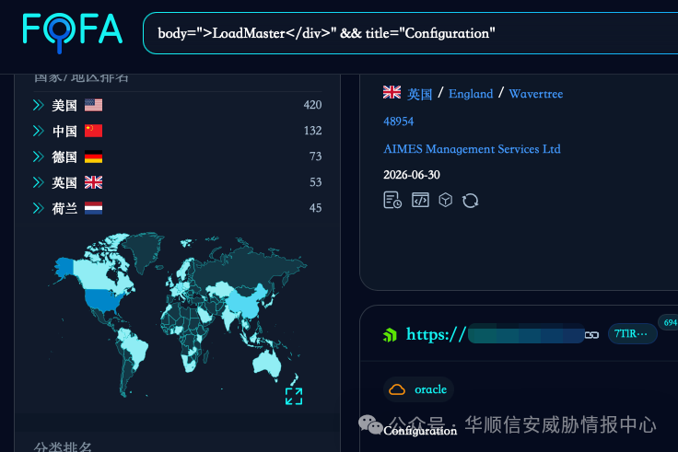Select 美国 in country ranking
This screenshot has height=452, width=678.
pyautogui.click(x=64, y=105)
